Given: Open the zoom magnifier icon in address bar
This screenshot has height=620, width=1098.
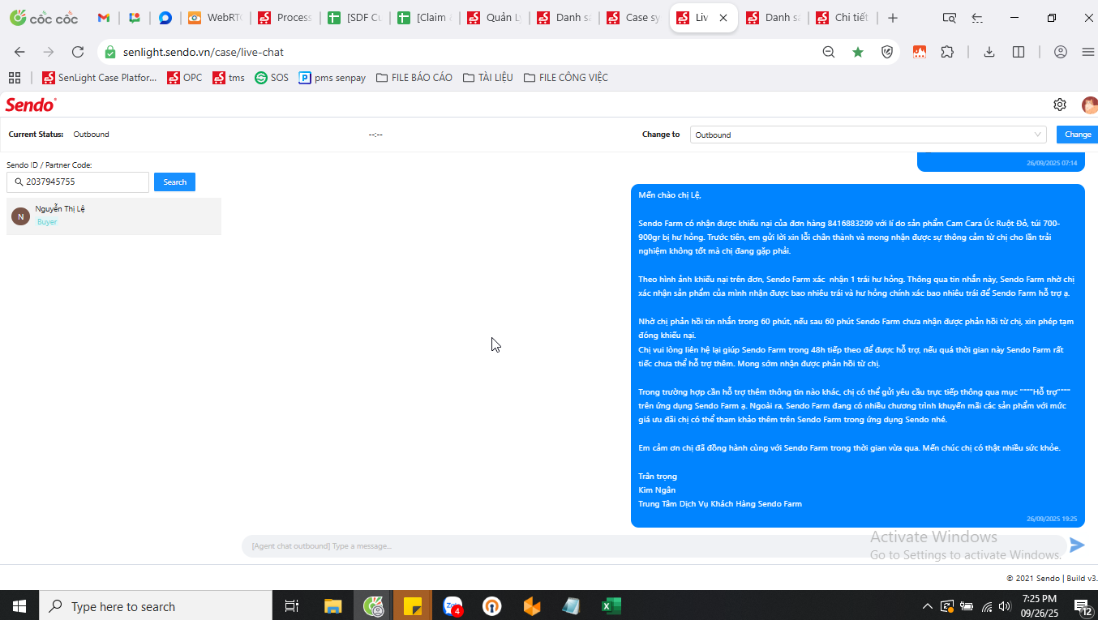Looking at the screenshot, I should [829, 52].
